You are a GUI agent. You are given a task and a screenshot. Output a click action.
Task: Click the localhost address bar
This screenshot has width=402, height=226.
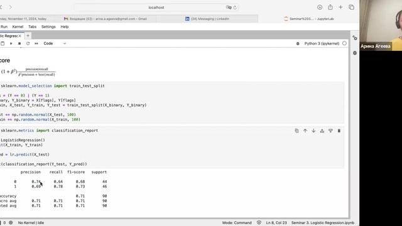click(x=156, y=8)
